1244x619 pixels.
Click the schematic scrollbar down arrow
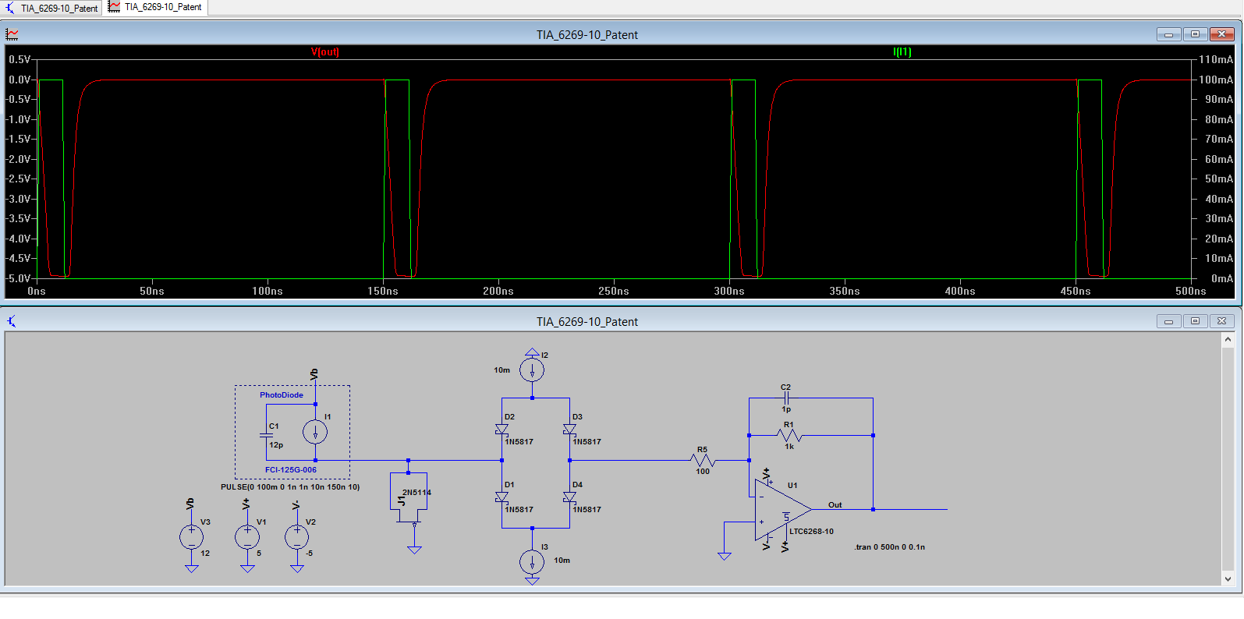tap(1228, 578)
